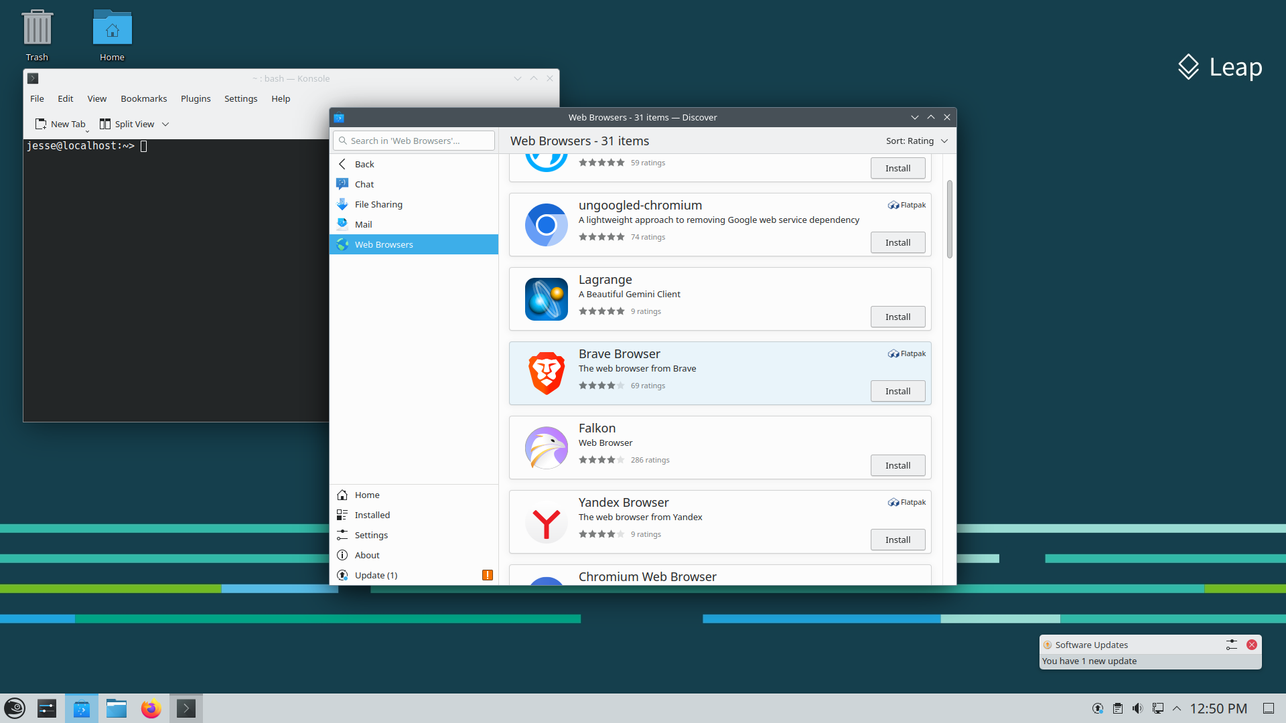Click the update warning badge icon
The height and width of the screenshot is (723, 1286).
[x=488, y=575]
